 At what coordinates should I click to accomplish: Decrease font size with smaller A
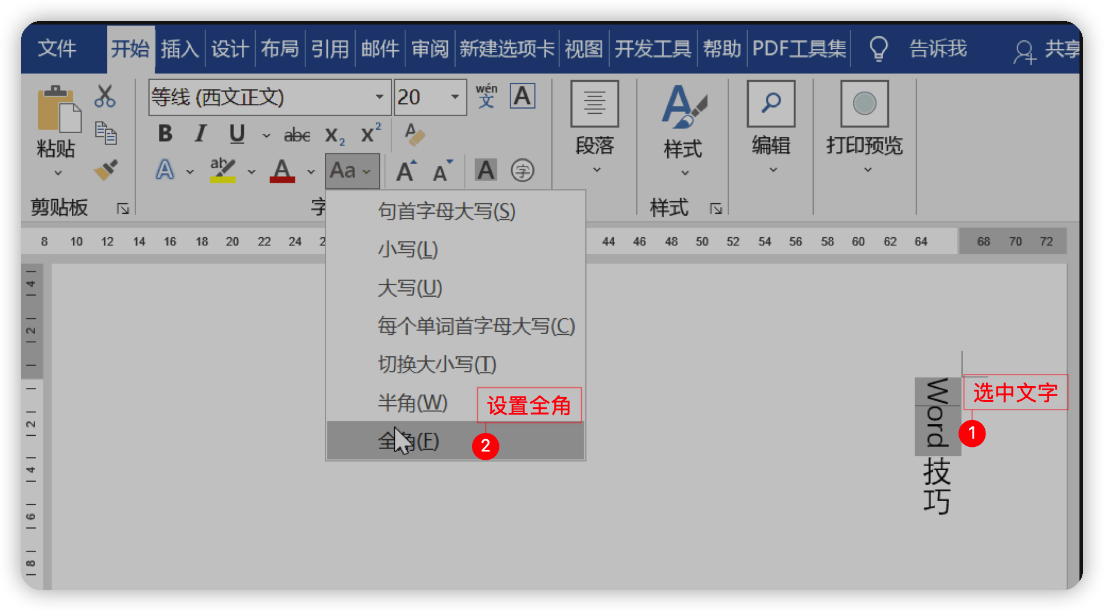[442, 171]
